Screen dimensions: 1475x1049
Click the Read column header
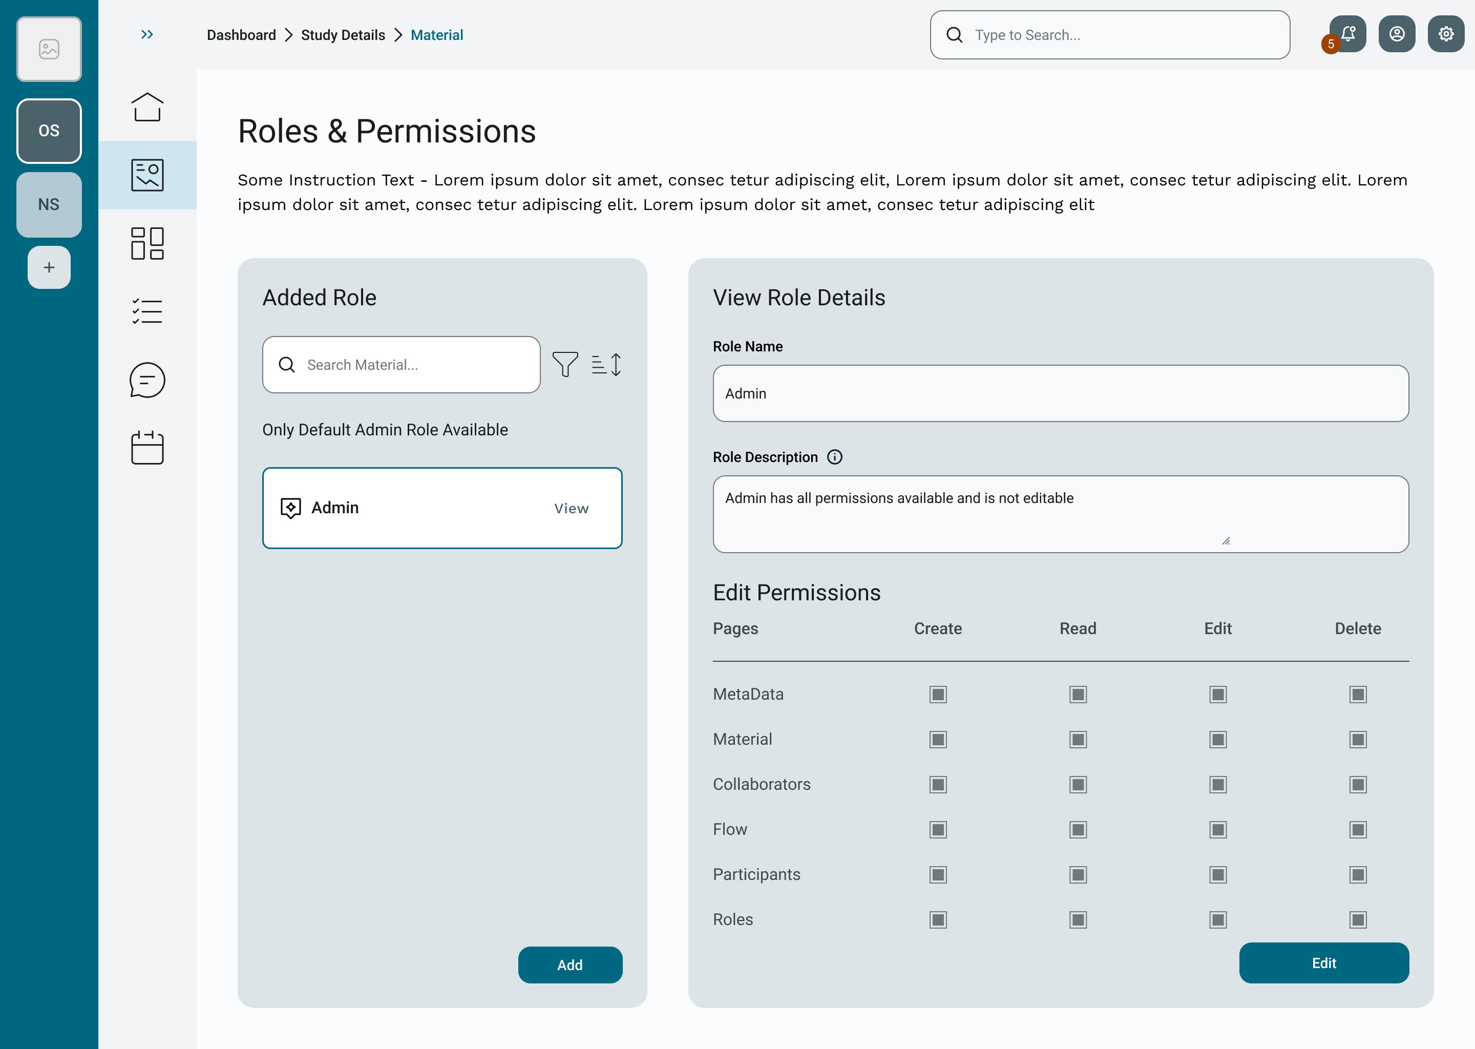(1078, 628)
